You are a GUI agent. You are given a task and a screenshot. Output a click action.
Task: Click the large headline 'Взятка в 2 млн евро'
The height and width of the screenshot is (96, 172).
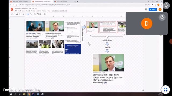point(107,79)
